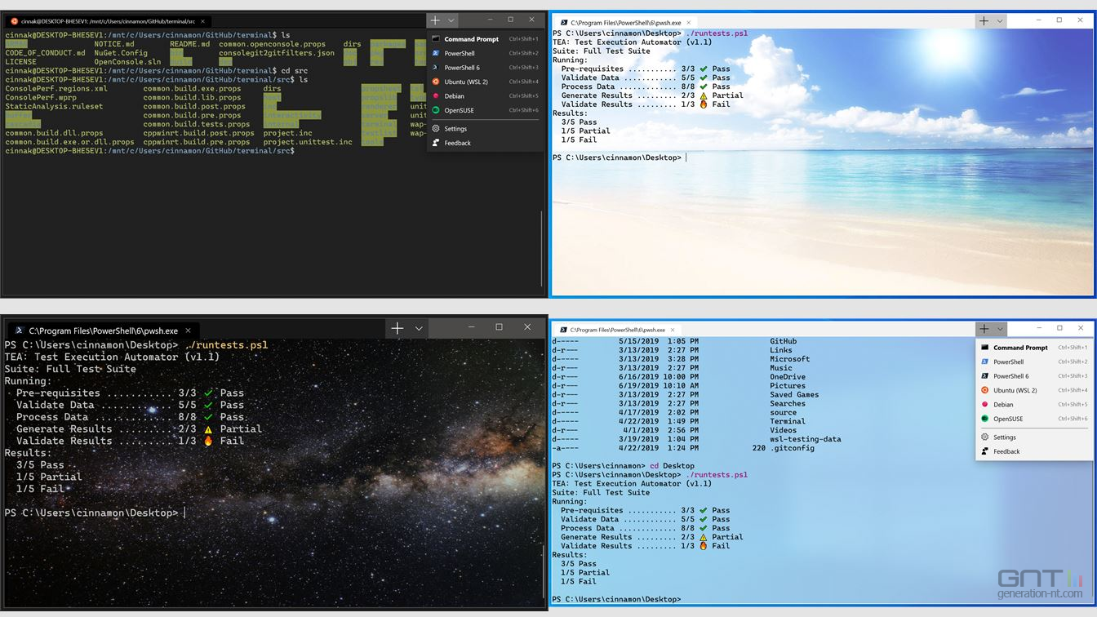Open Feedback from the dark dropdown menu
This screenshot has width=1097, height=617.
tap(457, 143)
